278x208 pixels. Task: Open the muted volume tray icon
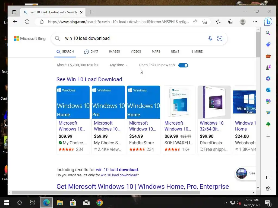(239, 203)
